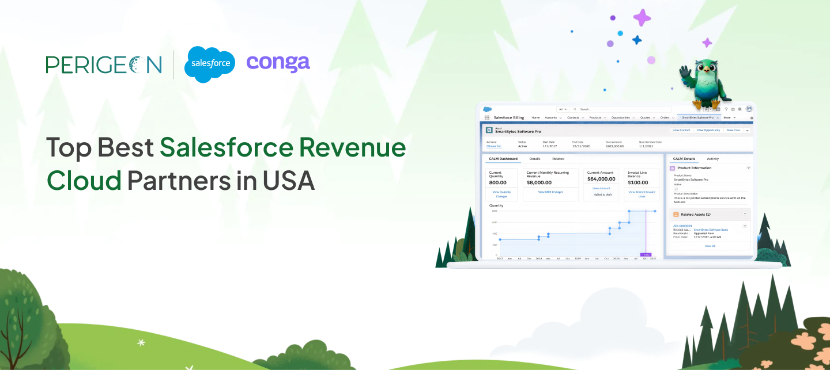Click the View Amount link
Image resolution: width=830 pixels, height=370 pixels.
[x=601, y=188]
